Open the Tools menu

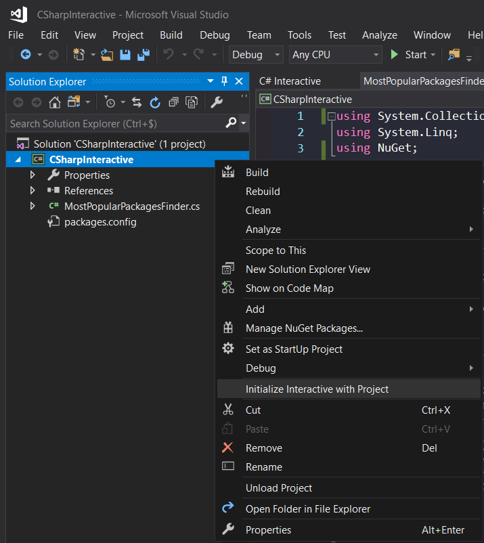(x=299, y=35)
